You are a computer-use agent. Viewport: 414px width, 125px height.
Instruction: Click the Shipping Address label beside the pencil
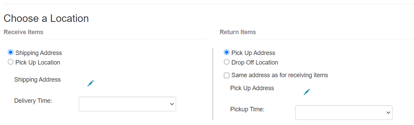(38, 80)
